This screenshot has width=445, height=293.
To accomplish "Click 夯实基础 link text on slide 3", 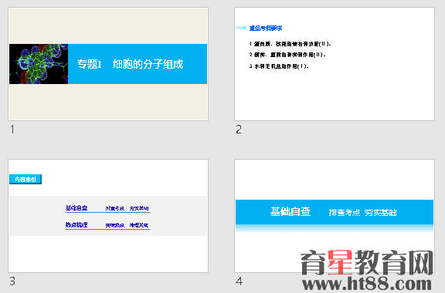I will (139, 208).
